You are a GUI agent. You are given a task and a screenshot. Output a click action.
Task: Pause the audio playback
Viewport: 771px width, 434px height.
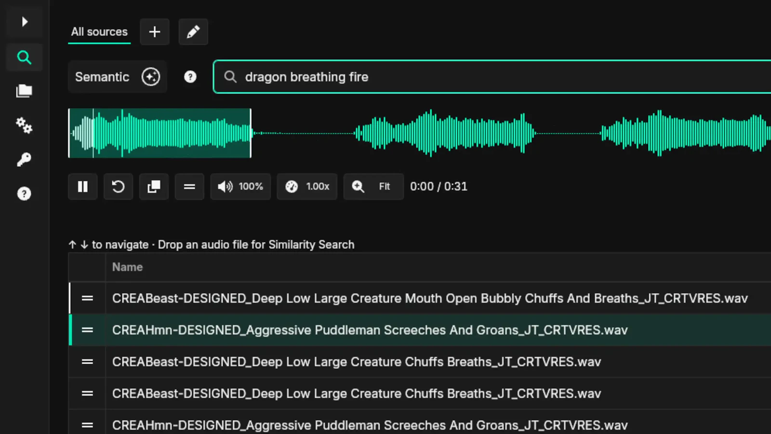point(82,187)
